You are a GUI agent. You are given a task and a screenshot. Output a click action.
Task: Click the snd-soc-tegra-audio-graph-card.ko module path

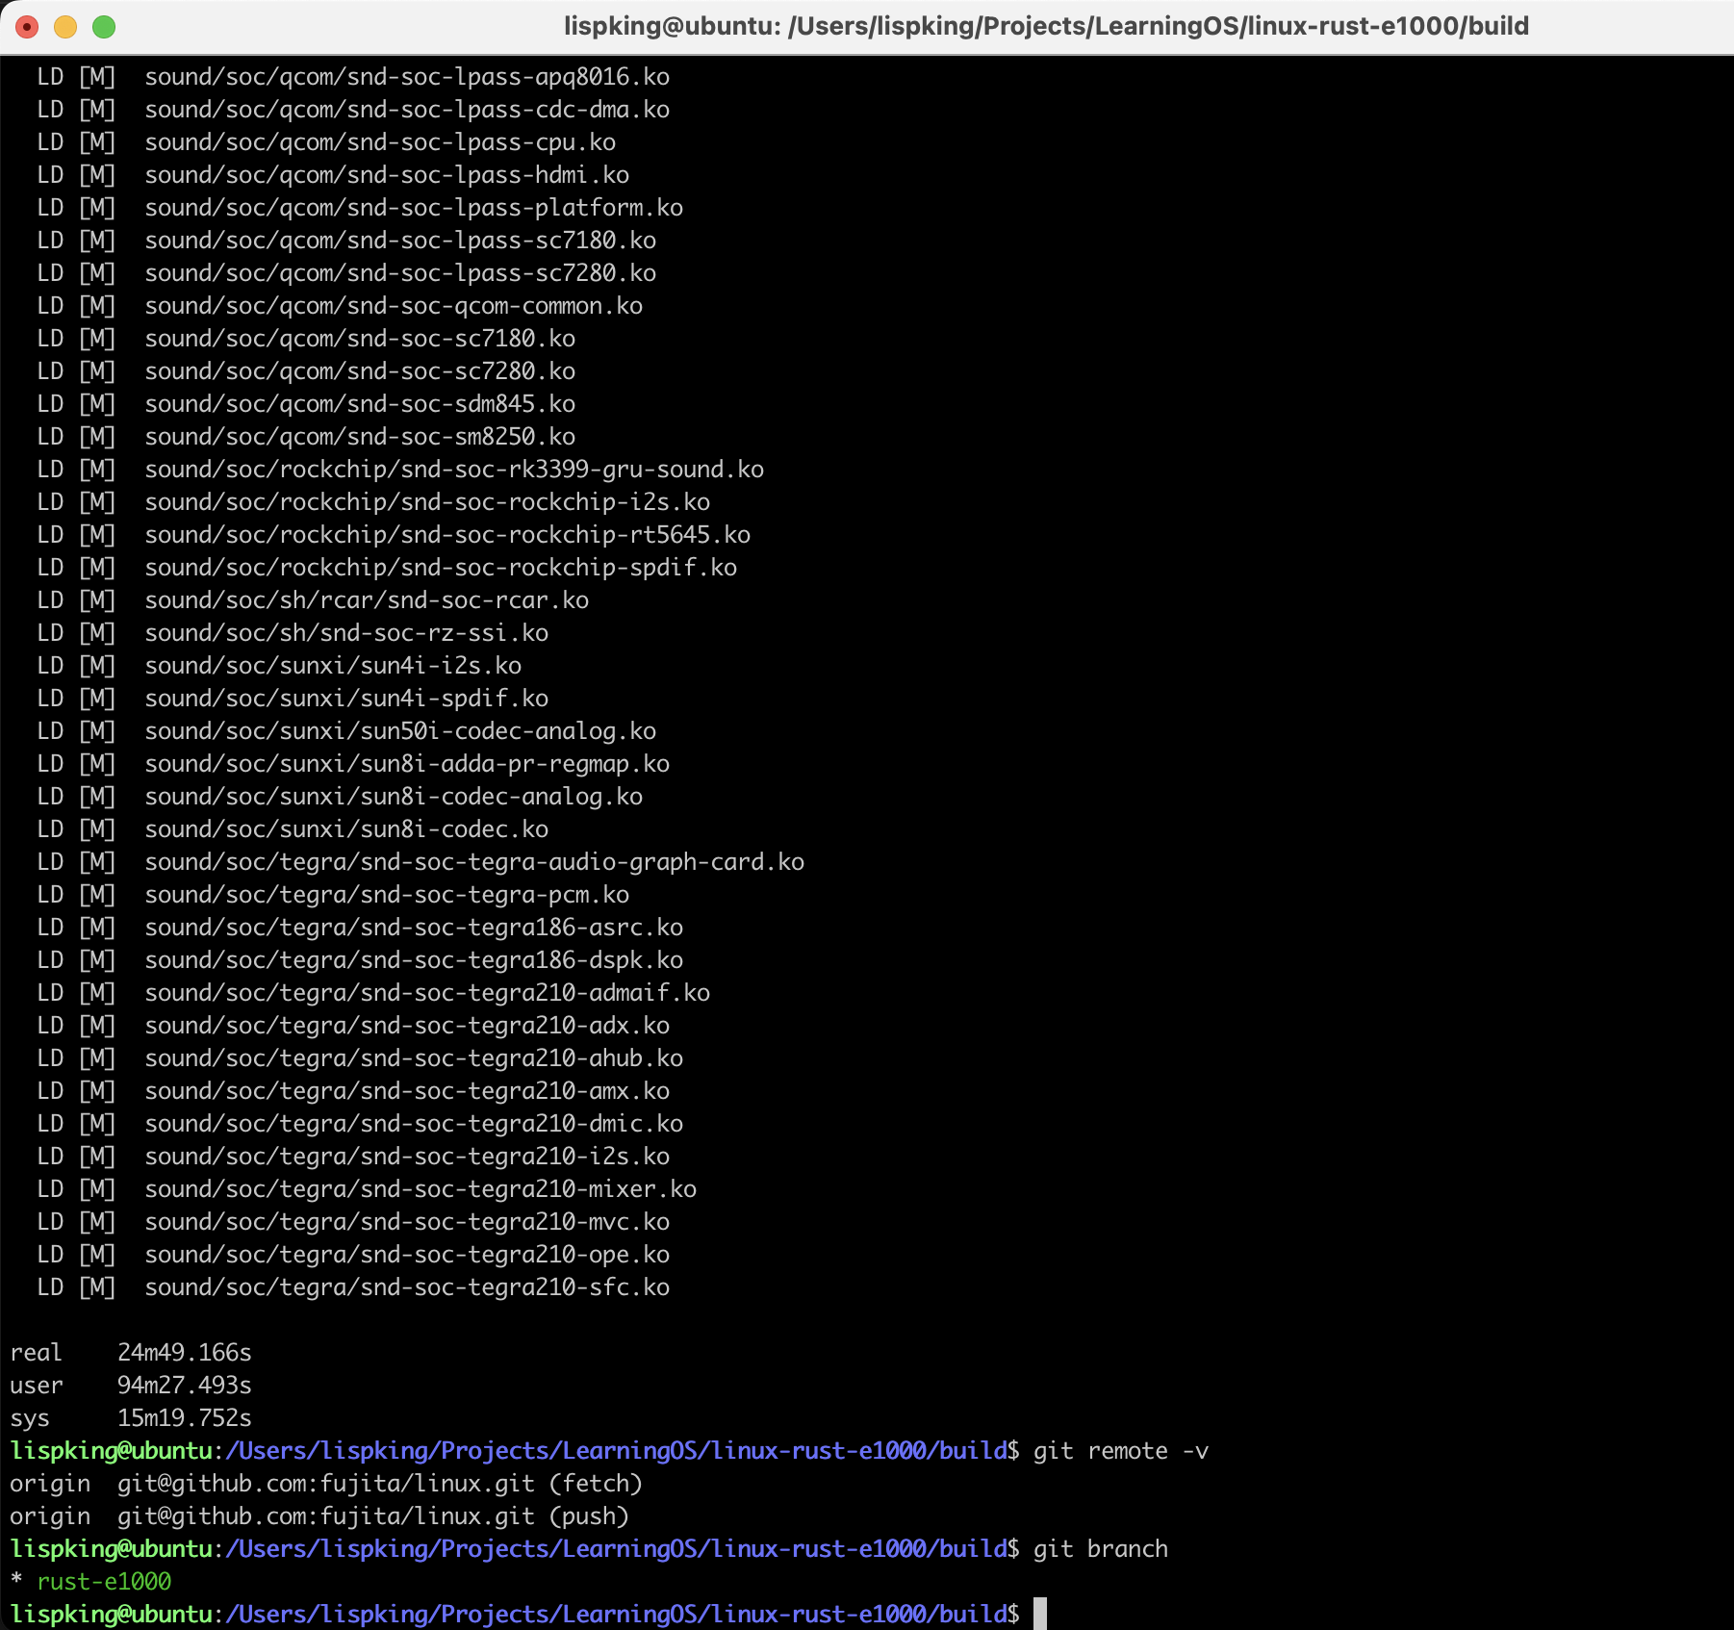pos(474,861)
